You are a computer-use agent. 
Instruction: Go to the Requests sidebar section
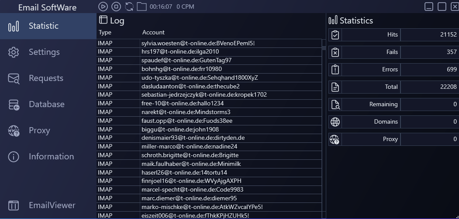pos(45,78)
